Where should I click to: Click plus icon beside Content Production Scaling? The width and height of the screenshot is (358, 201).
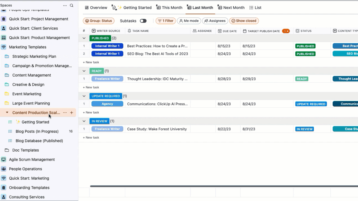coord(72,113)
